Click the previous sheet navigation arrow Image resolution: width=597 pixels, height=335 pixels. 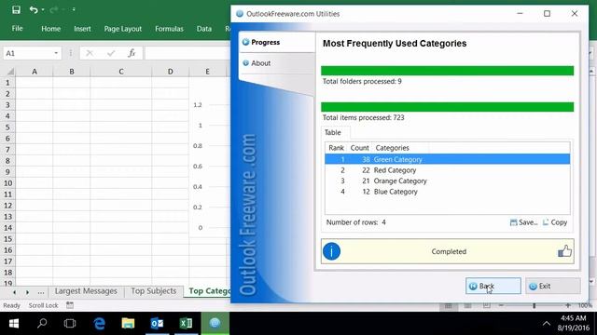click(14, 292)
